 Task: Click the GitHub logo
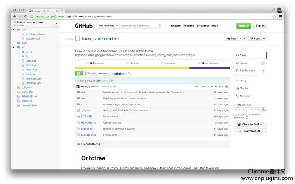84,26
